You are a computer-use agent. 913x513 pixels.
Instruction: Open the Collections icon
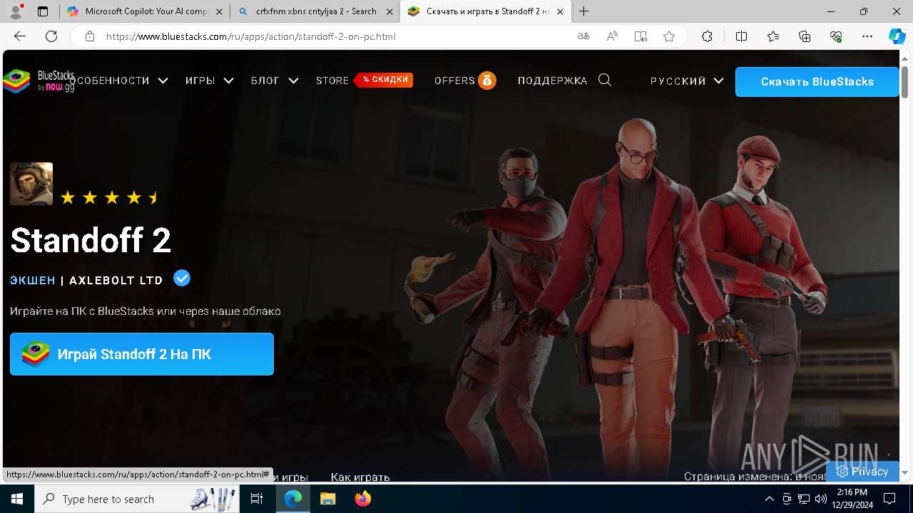(805, 36)
